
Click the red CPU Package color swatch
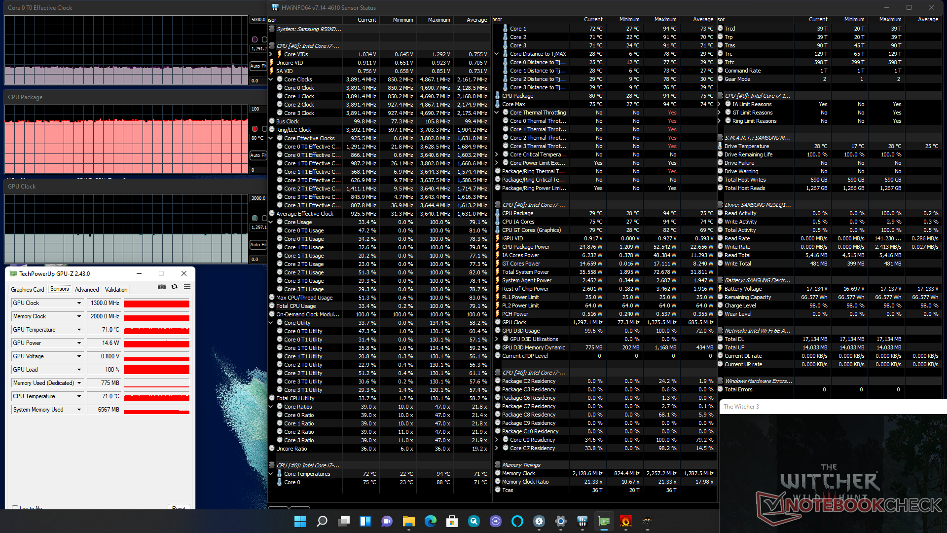(x=255, y=129)
